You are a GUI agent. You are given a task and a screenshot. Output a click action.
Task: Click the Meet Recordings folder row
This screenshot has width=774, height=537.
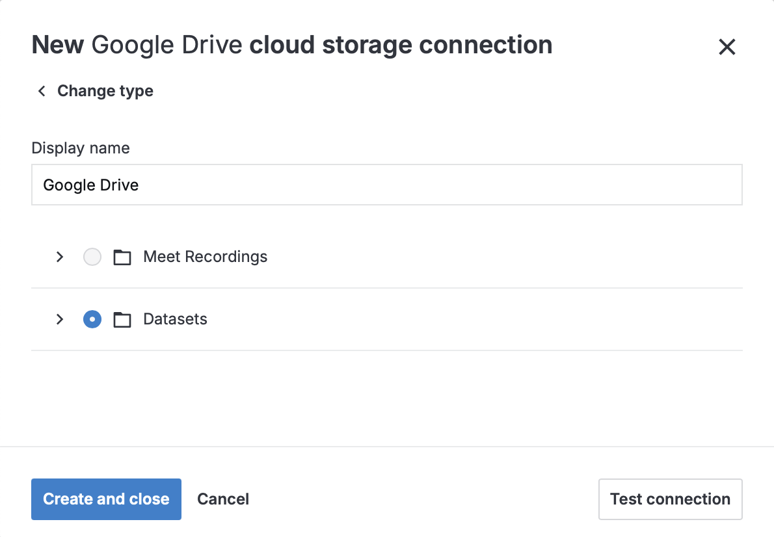tap(205, 257)
